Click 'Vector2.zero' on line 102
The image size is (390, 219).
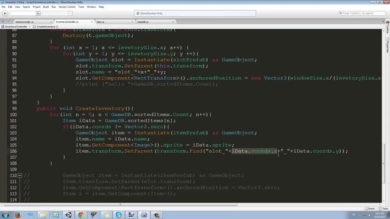[144, 127]
